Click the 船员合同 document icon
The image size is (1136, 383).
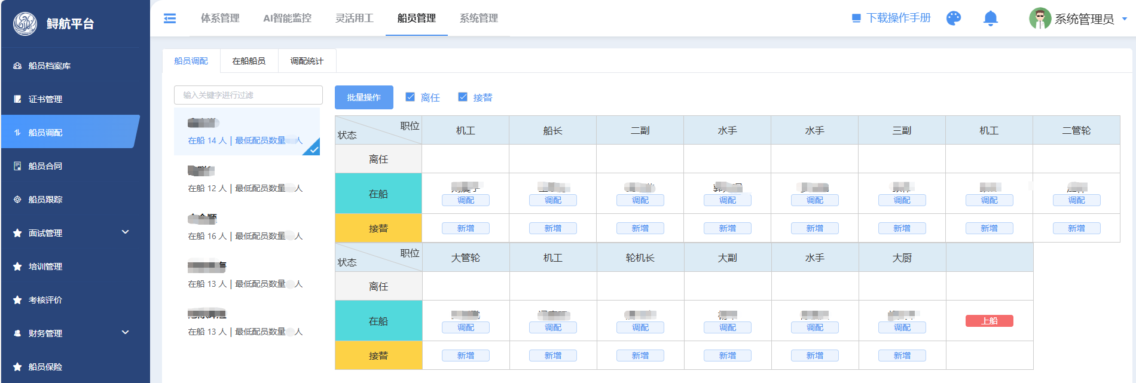[x=17, y=166]
